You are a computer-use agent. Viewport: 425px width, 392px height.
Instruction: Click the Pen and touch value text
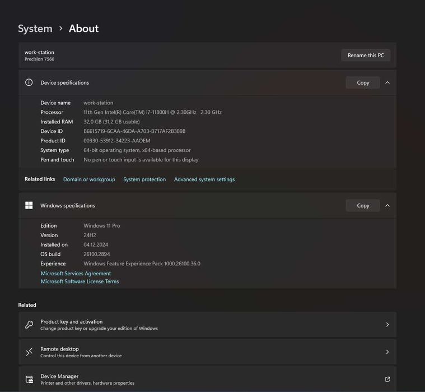tap(141, 160)
